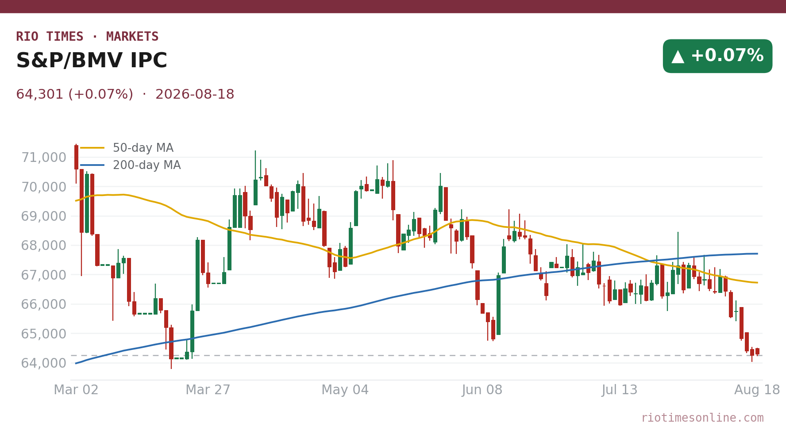Click the S&P/BMV IPC title
The image size is (786, 442).
coord(92,61)
